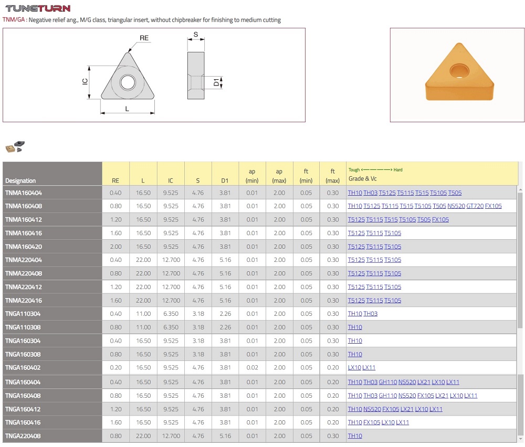Click the 6.350 IC value for TNGA110304

171,314
